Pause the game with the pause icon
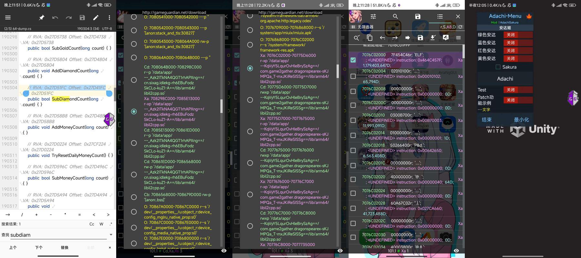 (x=353, y=27)
